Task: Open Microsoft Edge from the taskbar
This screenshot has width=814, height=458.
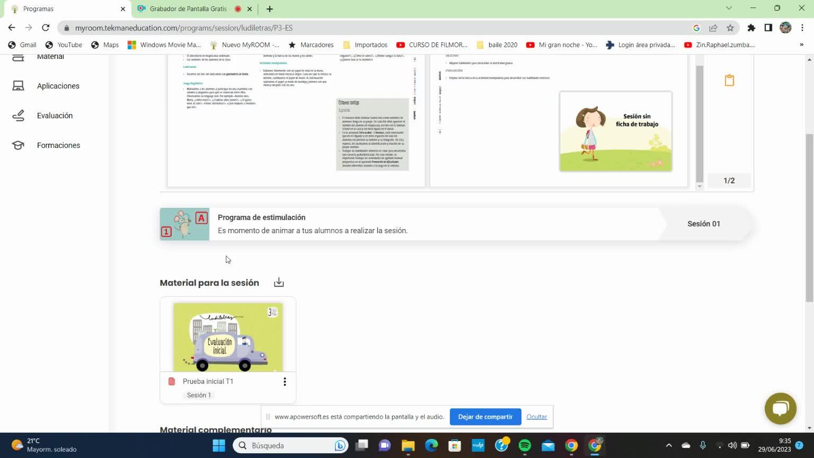Action: (x=431, y=445)
